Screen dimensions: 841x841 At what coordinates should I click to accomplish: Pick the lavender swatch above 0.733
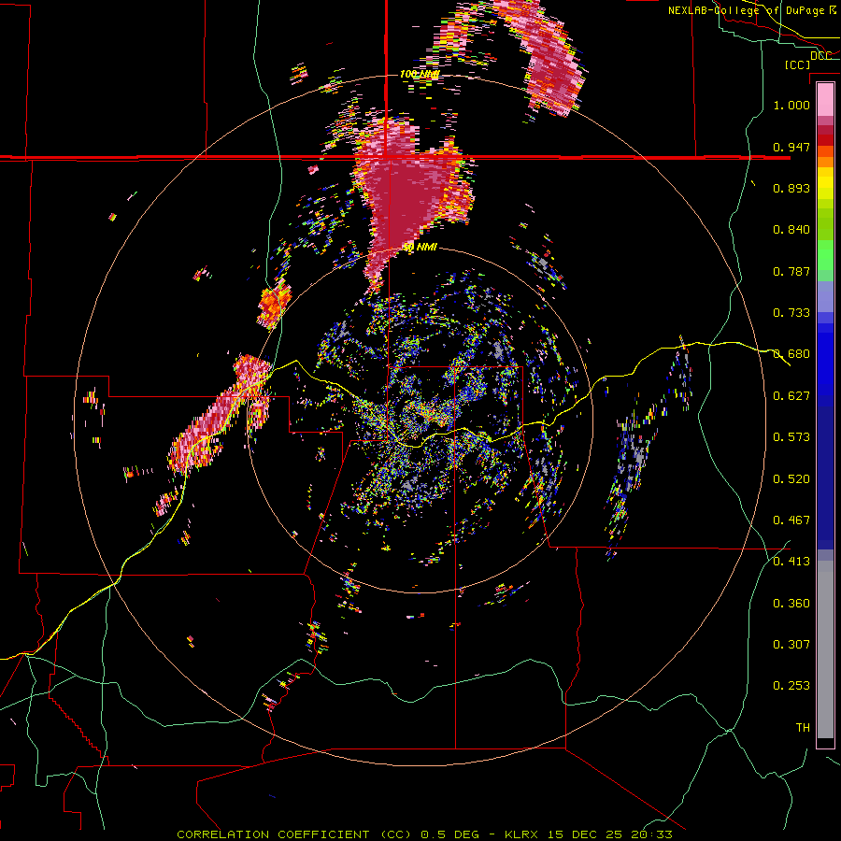[825, 296]
